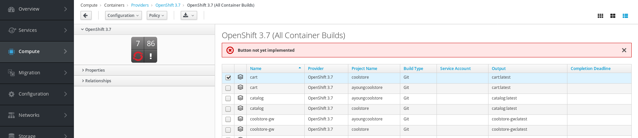This screenshot has width=638, height=138.
Task: Click the 'Containers' breadcrumb text
Action: pyautogui.click(x=114, y=5)
